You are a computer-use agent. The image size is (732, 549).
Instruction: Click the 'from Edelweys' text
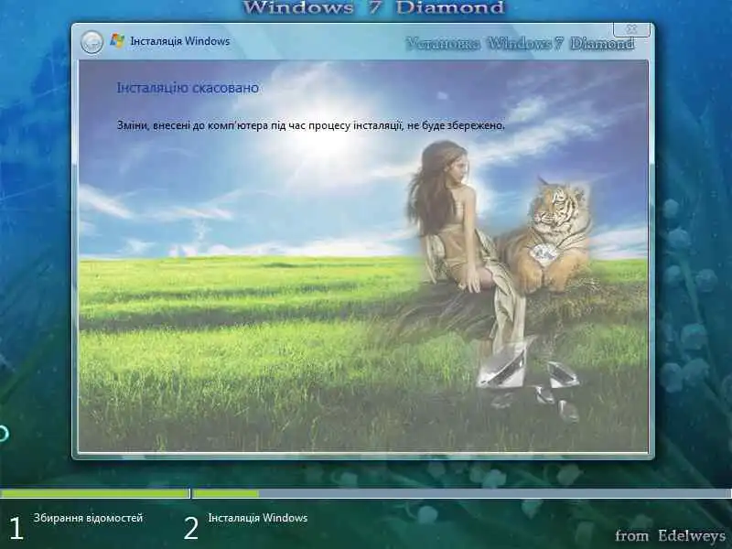(x=670, y=536)
